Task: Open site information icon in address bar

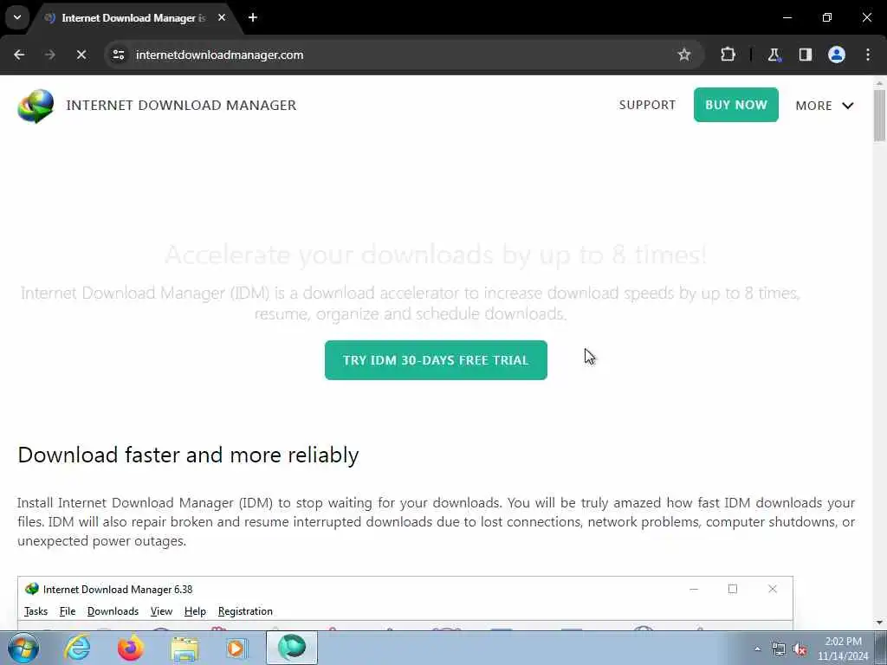Action: [118, 55]
